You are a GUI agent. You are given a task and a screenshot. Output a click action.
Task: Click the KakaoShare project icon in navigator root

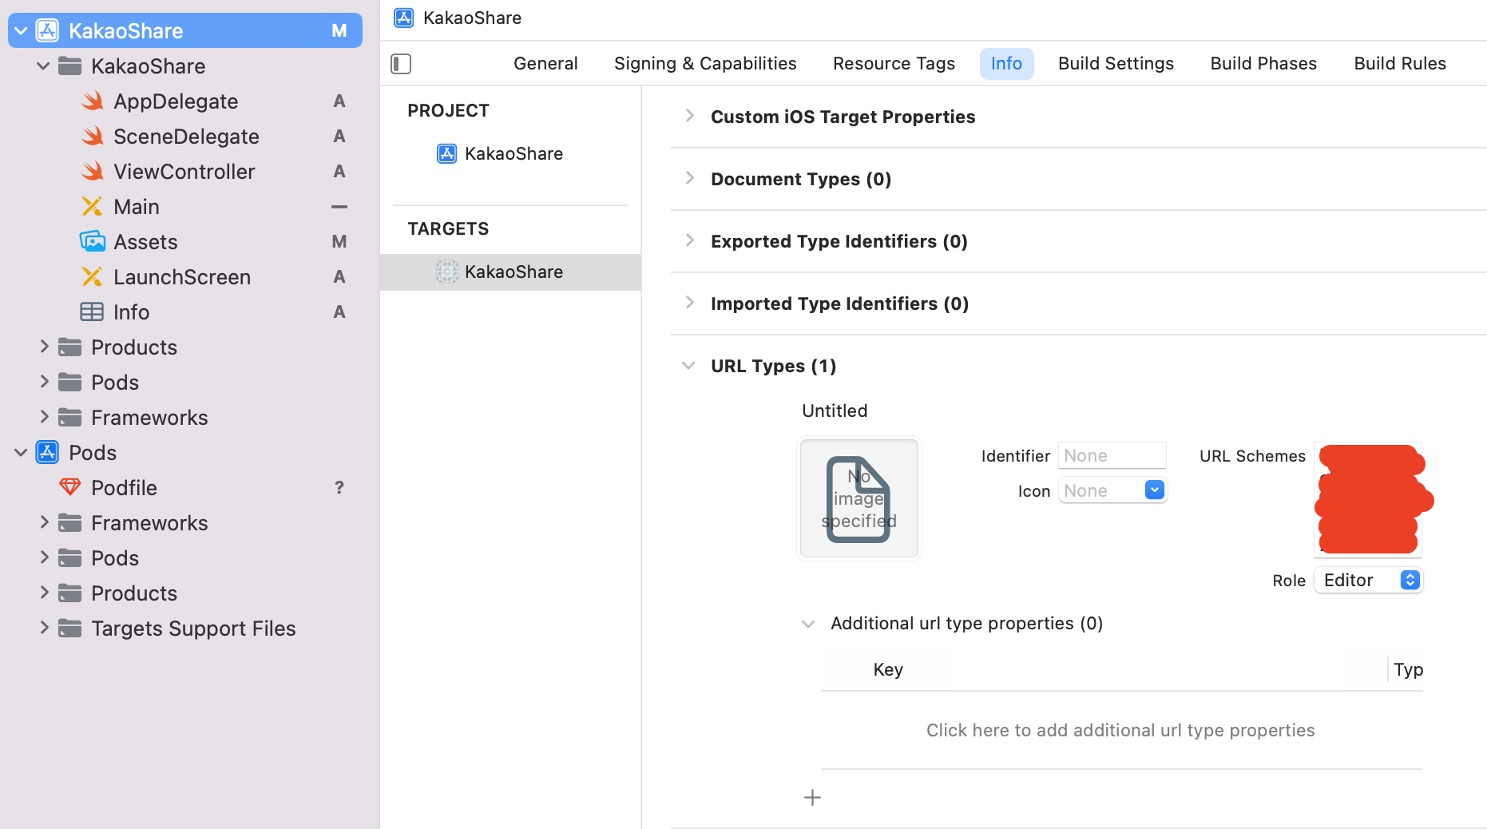pos(48,30)
